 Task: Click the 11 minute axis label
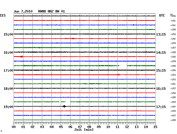pyautogui.click(x=117, y=127)
